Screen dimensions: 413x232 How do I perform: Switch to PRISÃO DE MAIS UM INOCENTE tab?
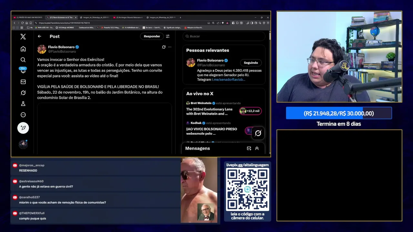[x=28, y=17]
